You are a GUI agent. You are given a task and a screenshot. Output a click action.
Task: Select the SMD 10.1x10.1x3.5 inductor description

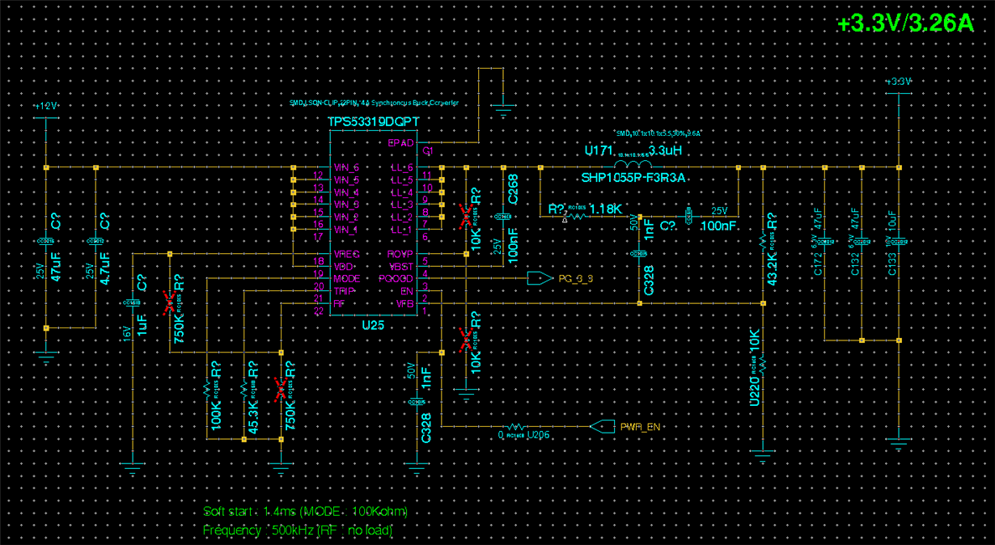658,133
